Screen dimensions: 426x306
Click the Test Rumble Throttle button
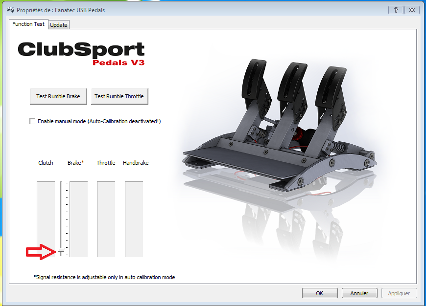(x=119, y=96)
